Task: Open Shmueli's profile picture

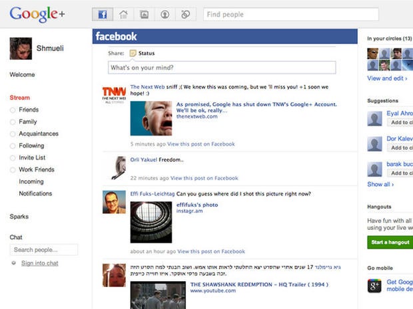Action: [x=21, y=49]
